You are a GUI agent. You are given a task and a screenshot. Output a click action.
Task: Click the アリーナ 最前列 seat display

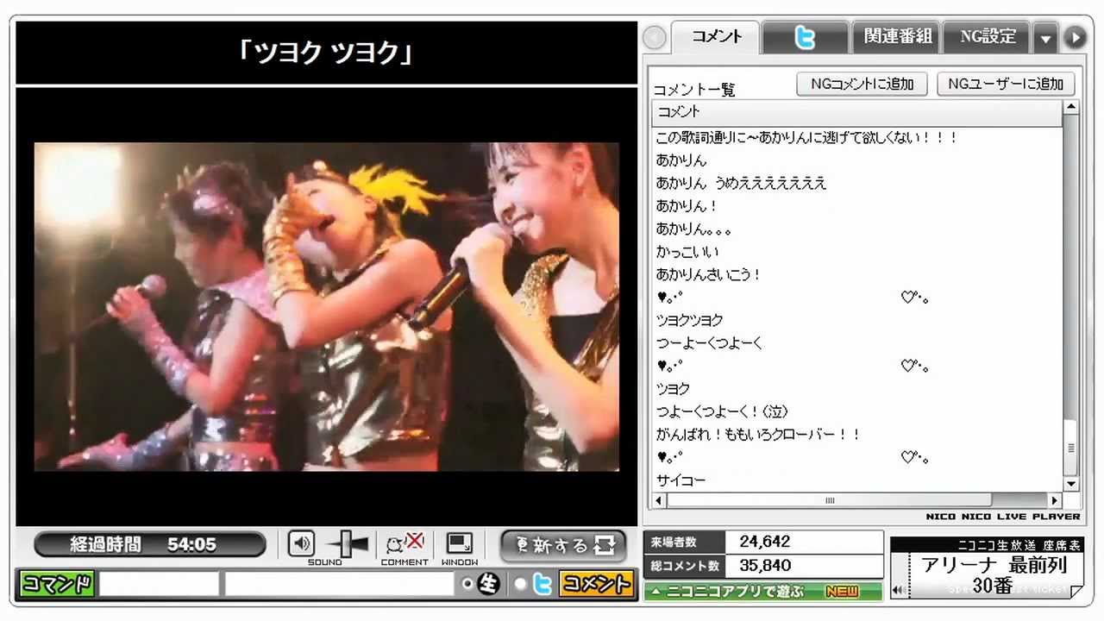(994, 575)
